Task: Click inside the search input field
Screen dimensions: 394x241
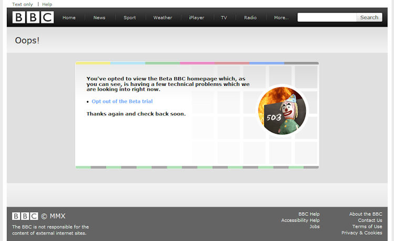Action: tap(327, 17)
